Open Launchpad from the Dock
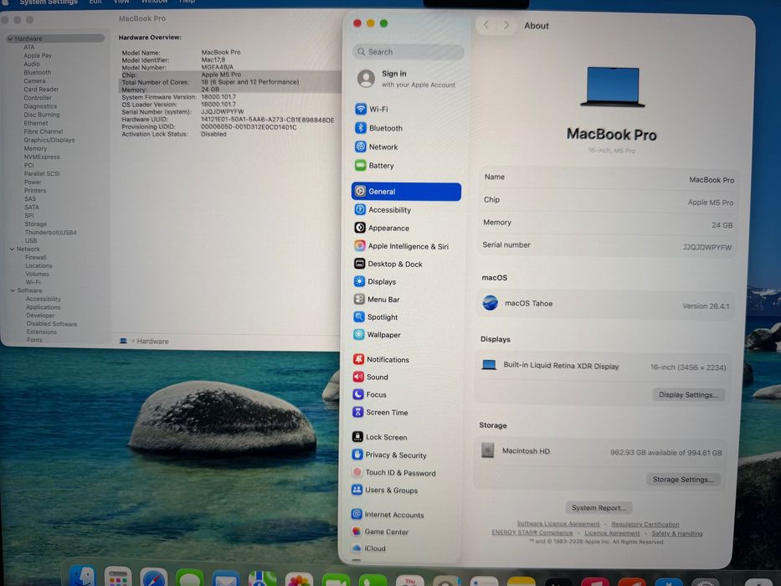Screen dimensions: 781x586 (x=118, y=577)
